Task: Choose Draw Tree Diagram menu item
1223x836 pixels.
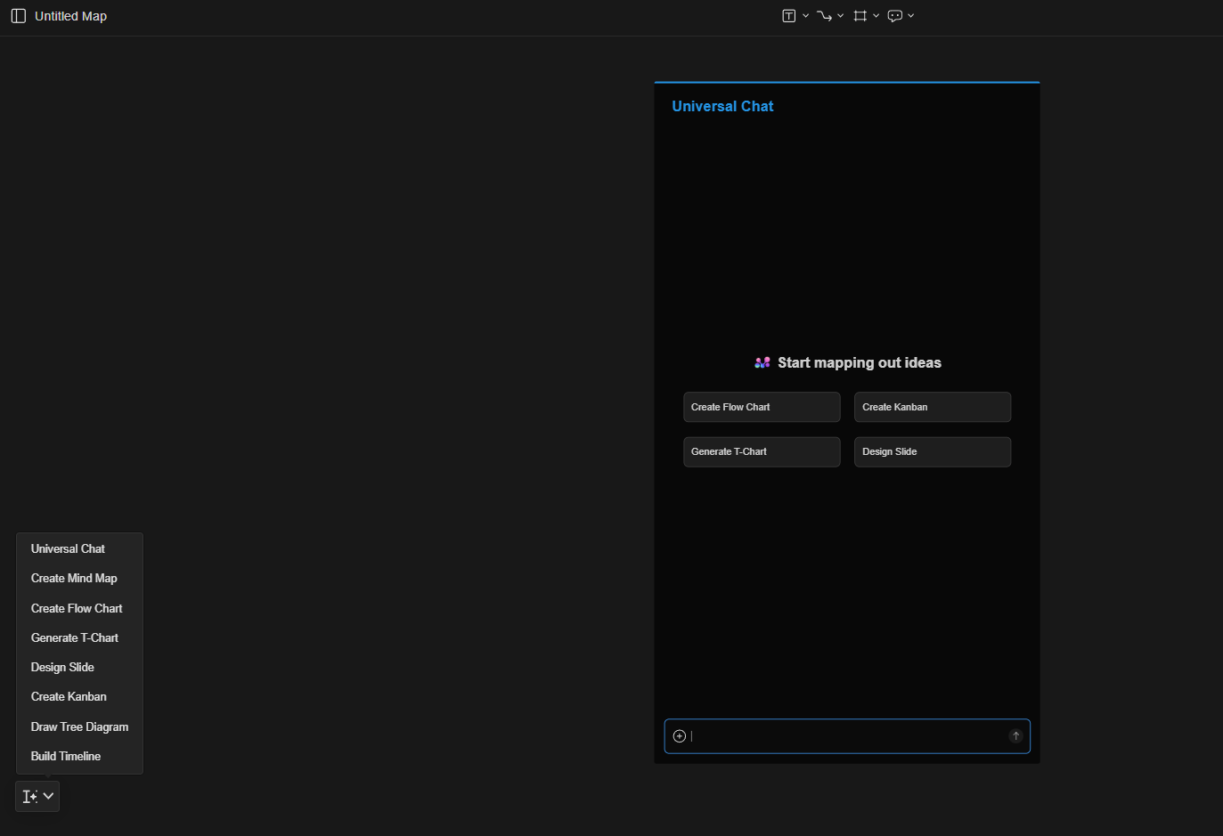Action: 79,727
